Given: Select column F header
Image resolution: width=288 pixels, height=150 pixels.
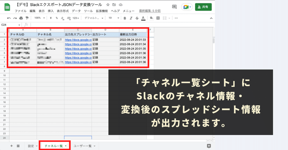Looking at the screenshot, I should point(150,30).
